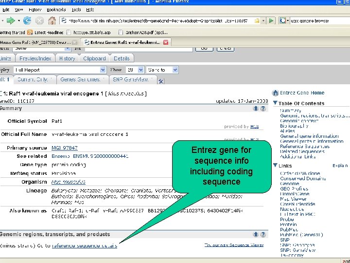
Task: Open the Try our new Sequence Viewer link
Action: [x=234, y=245]
